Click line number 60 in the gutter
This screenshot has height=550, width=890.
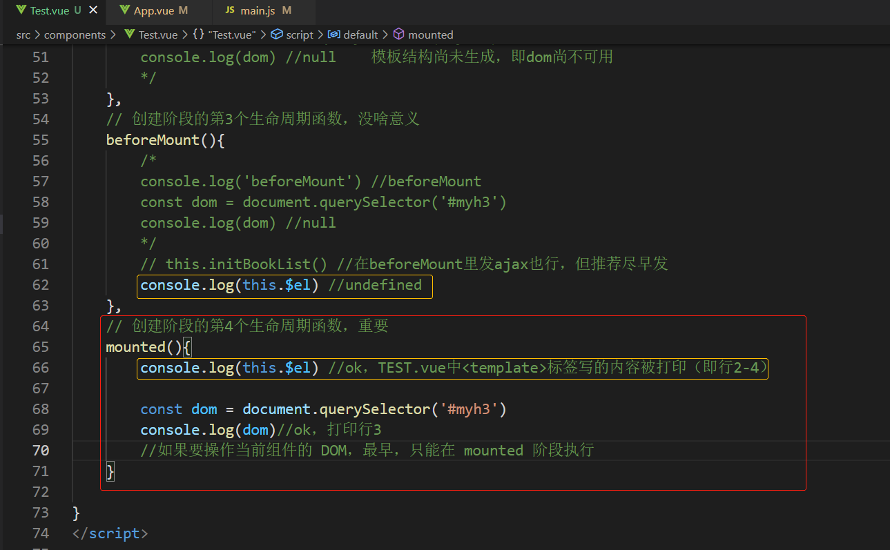pyautogui.click(x=41, y=243)
